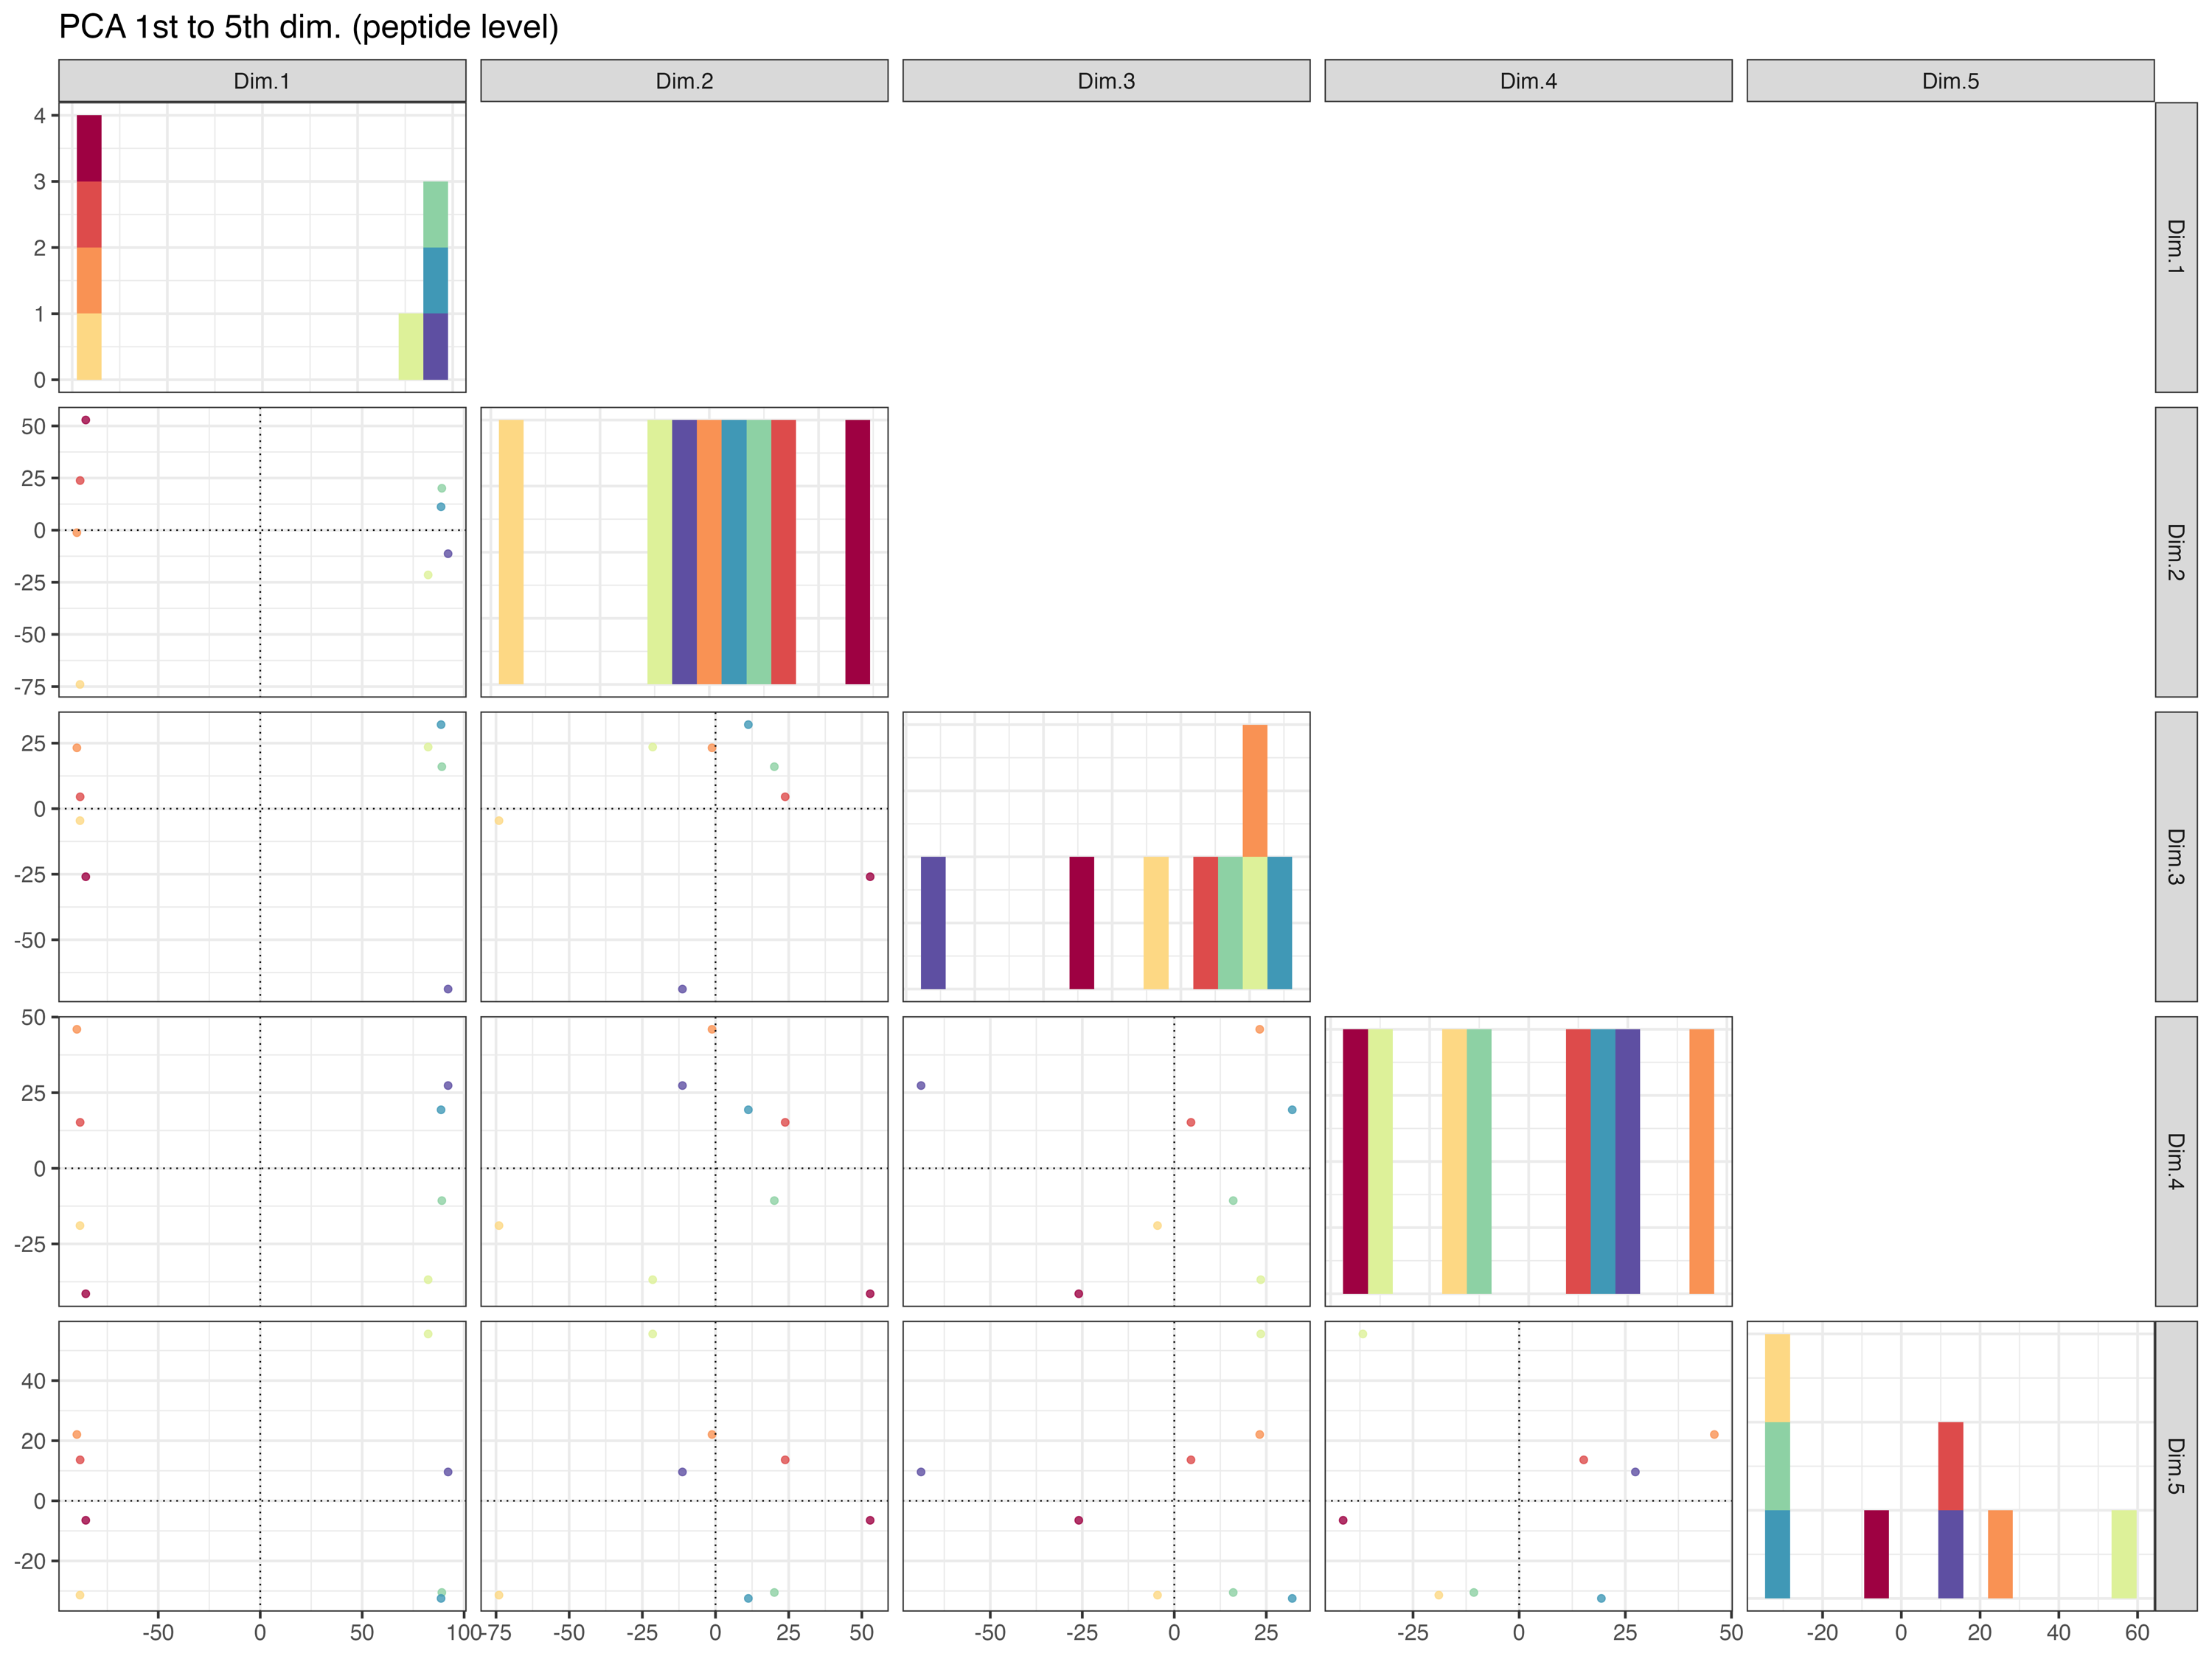Click the dark red point in Dim.1 vs Dim.2 scatter
Viewport: 2212px width, 1659px height.
pyautogui.click(x=86, y=420)
